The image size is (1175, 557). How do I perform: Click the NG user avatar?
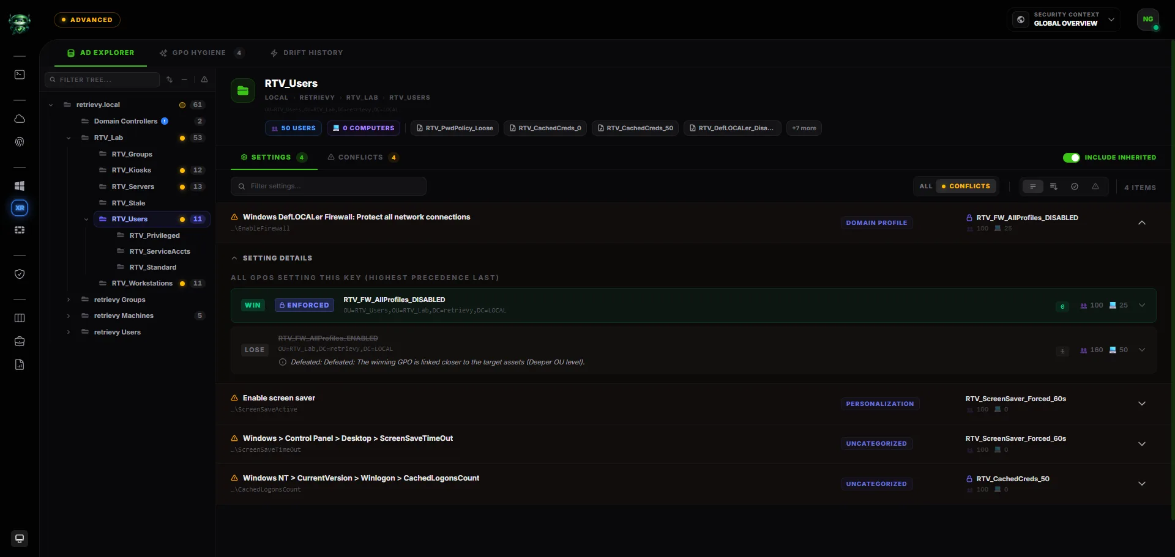[1148, 20]
